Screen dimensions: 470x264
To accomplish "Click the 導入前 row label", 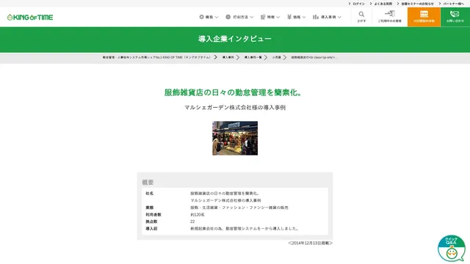I will click(x=151, y=228).
